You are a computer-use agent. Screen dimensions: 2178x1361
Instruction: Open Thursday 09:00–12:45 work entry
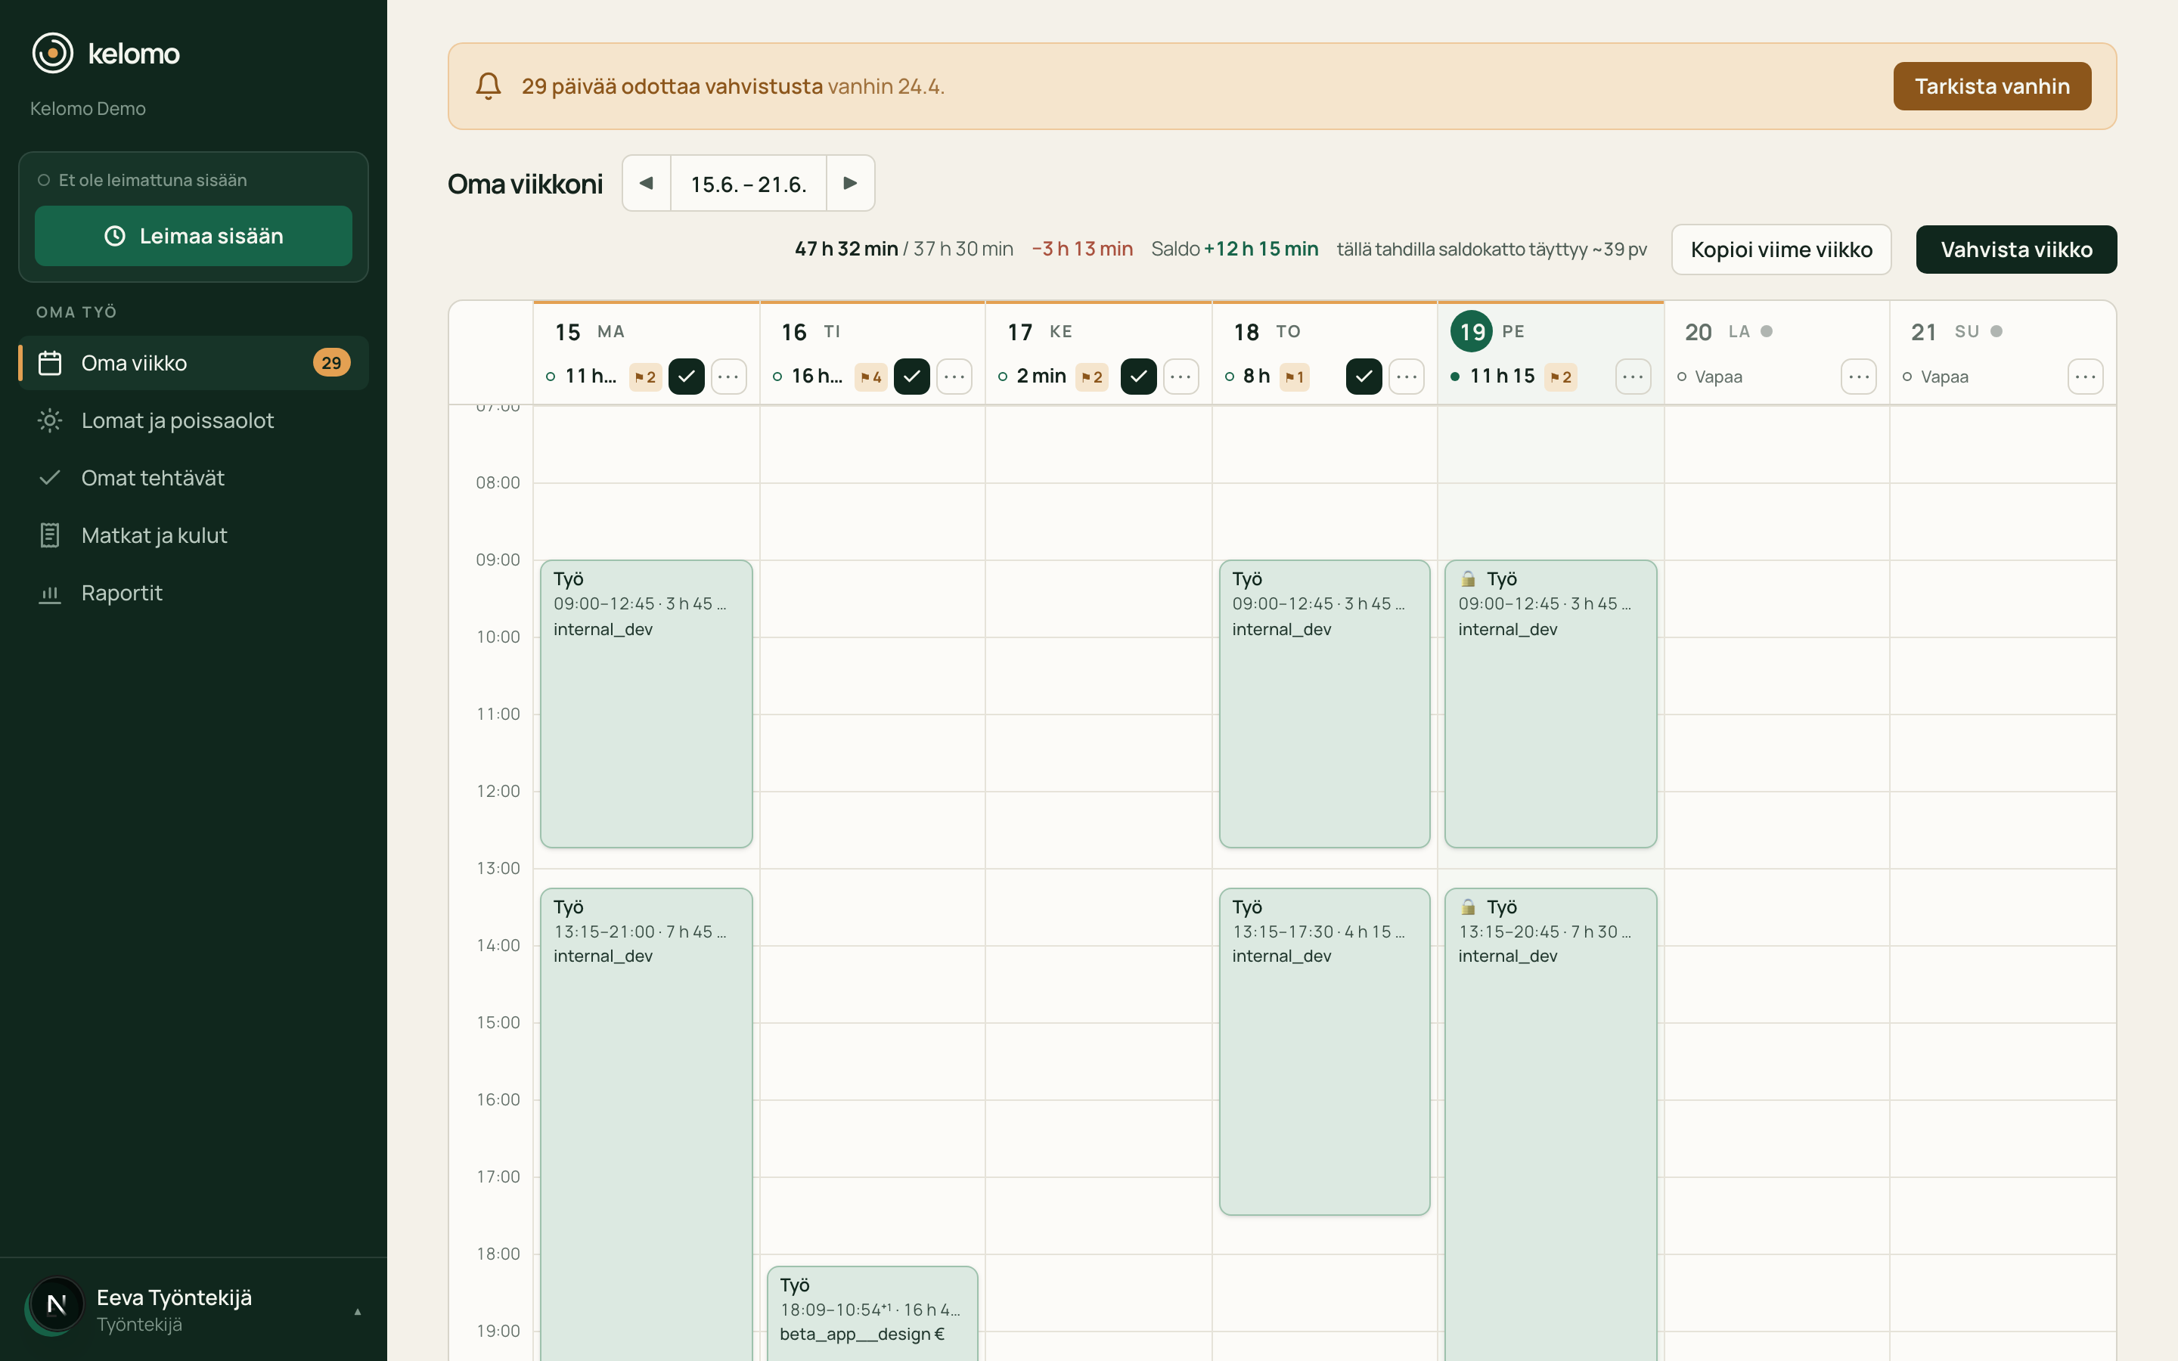(1325, 704)
